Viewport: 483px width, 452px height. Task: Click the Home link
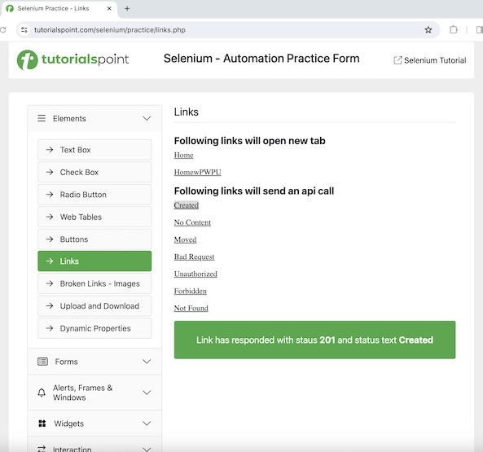point(183,155)
